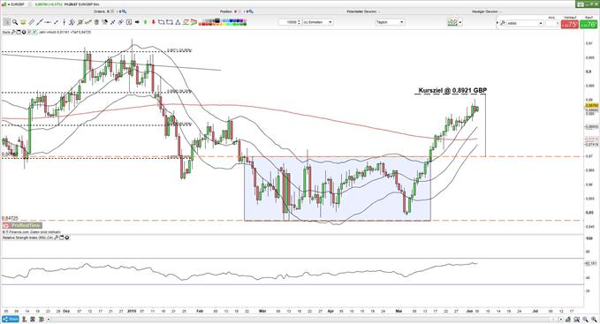
Task: Expand the chart layout dropdown arrow
Action: click(460, 22)
